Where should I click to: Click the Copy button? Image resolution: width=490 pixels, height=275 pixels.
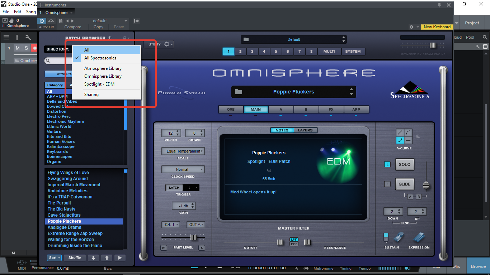98,27
